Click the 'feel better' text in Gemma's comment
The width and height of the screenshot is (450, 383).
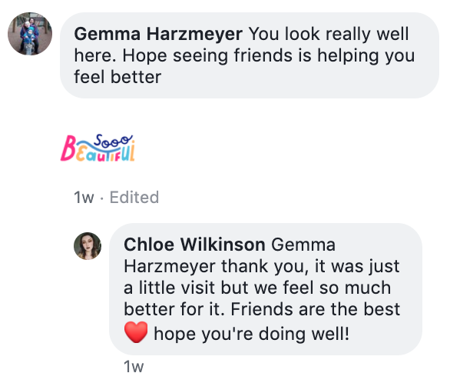tap(117, 77)
